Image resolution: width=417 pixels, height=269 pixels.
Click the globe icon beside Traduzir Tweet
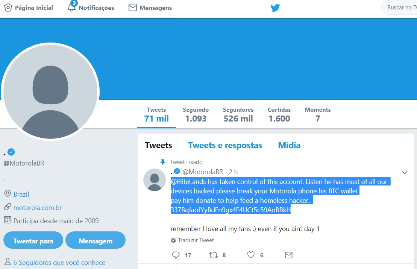pyautogui.click(x=173, y=240)
